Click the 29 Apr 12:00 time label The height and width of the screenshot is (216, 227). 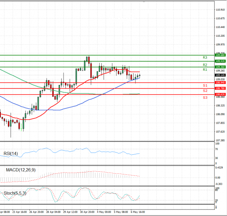coord(70,212)
